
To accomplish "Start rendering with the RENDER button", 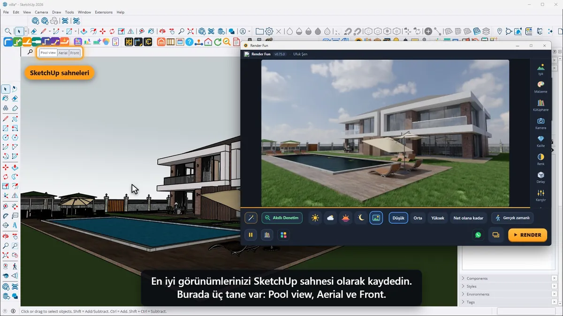I will click(527, 235).
